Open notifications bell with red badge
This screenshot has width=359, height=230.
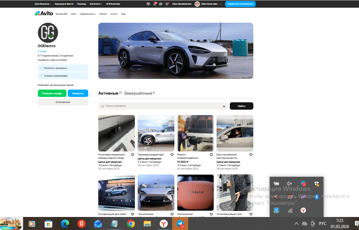tap(155, 4)
